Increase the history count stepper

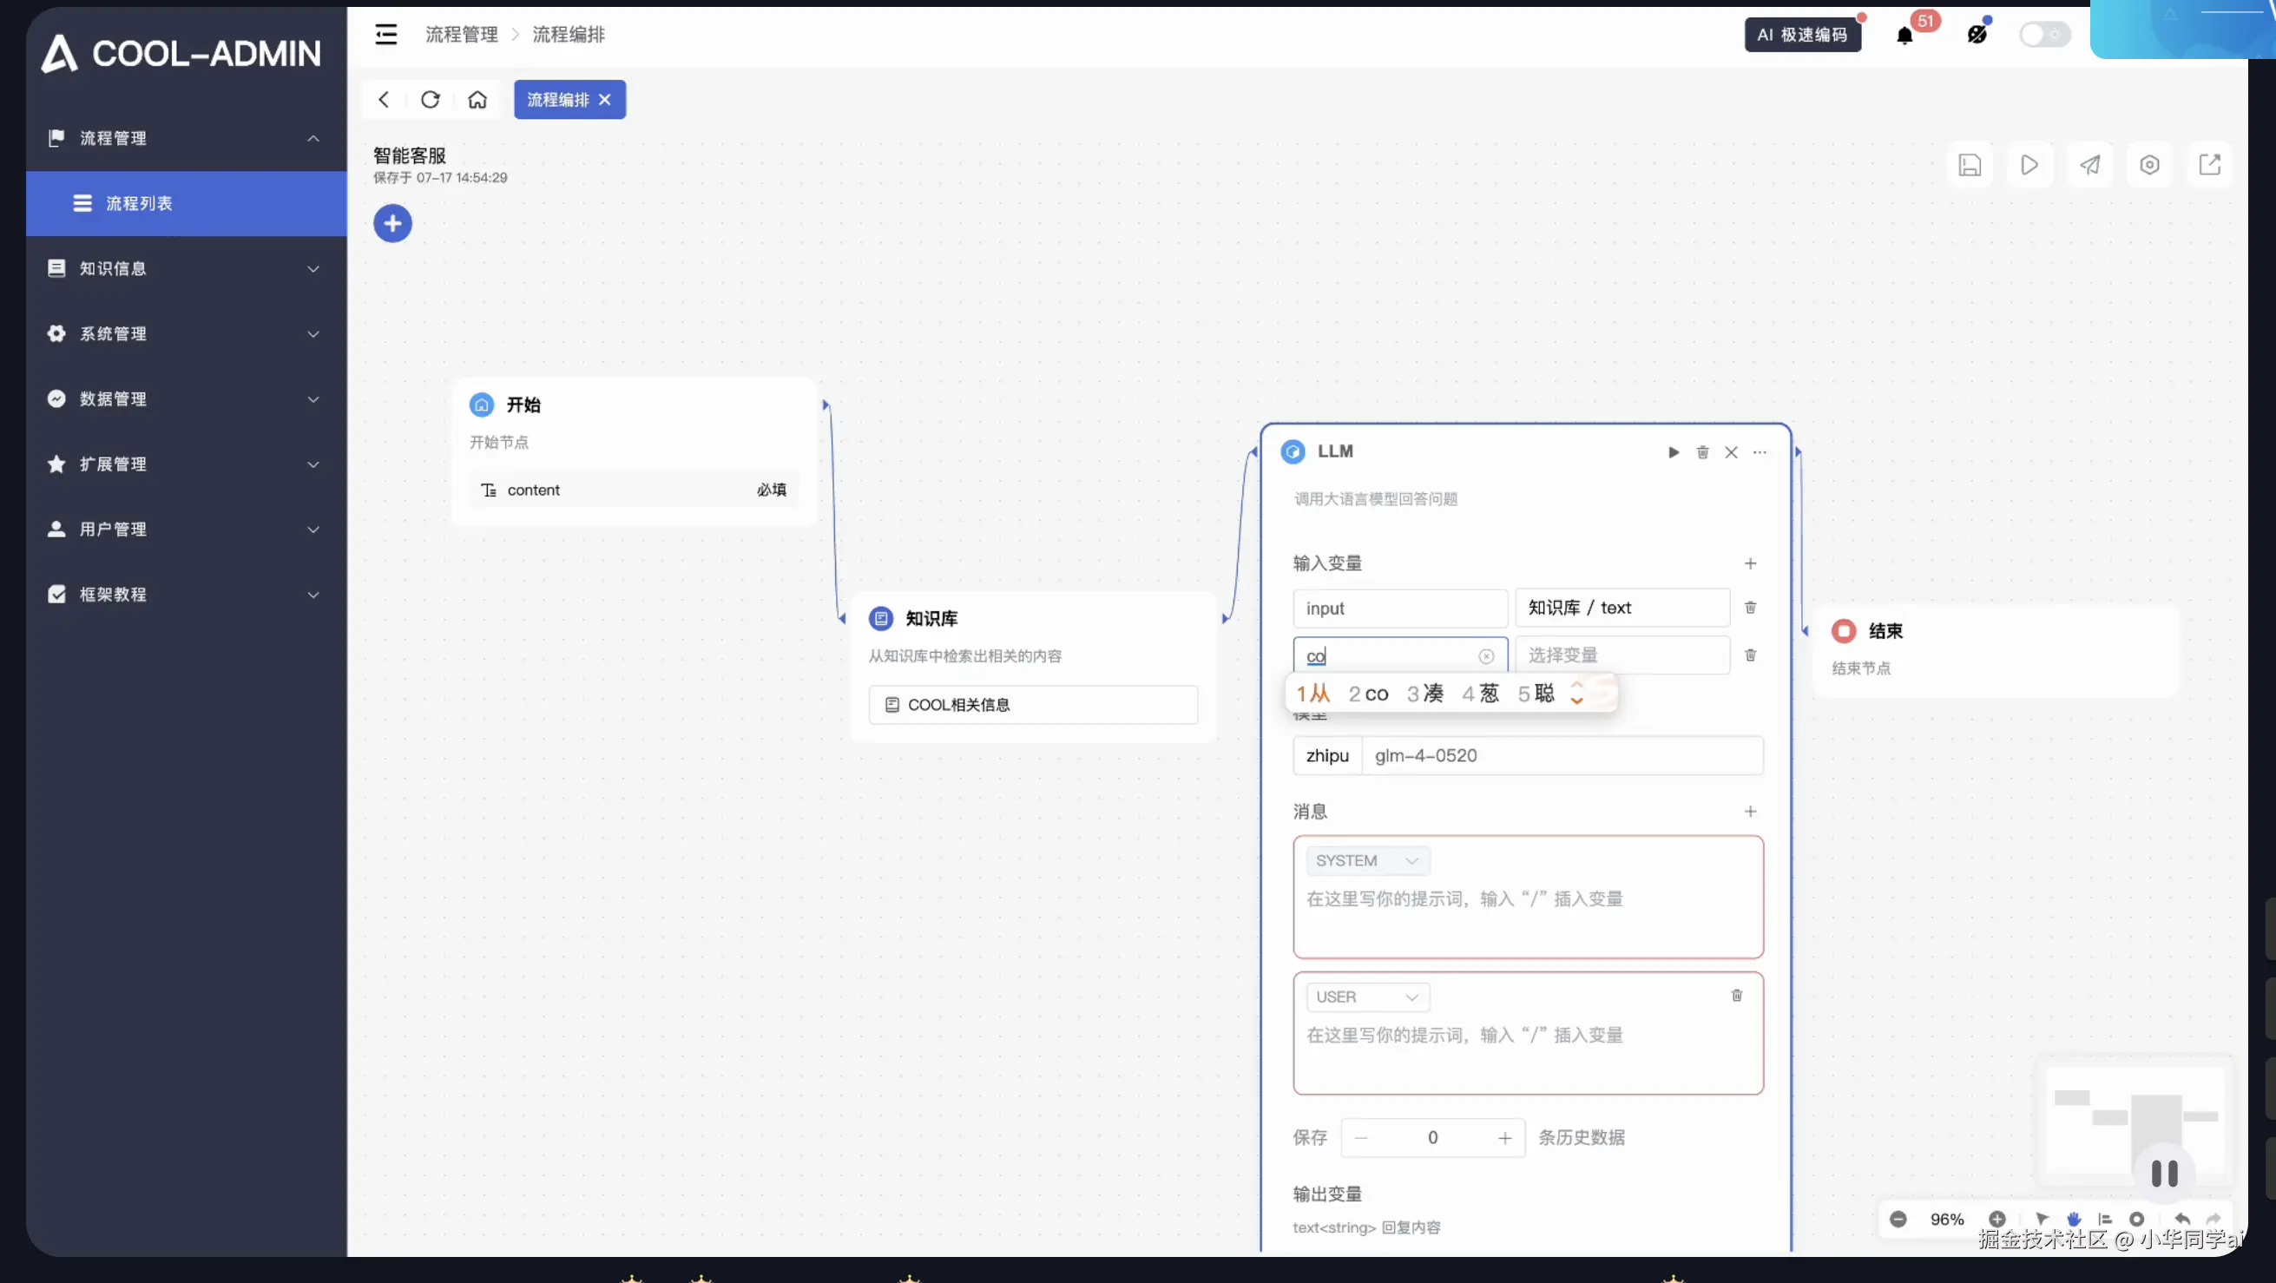pos(1503,1138)
